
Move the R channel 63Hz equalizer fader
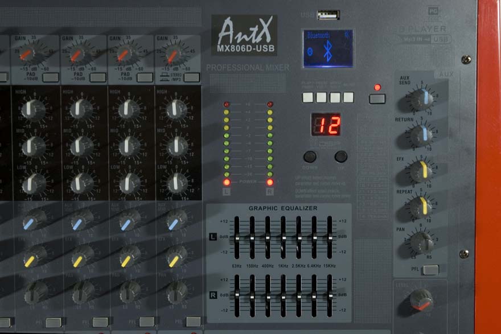coord(237,295)
